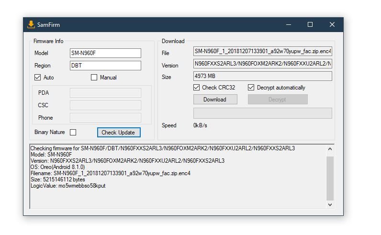Viewport: 381px width, 235px height.
Task: Tick the Binary Nature checkbox
Action: [73, 132]
